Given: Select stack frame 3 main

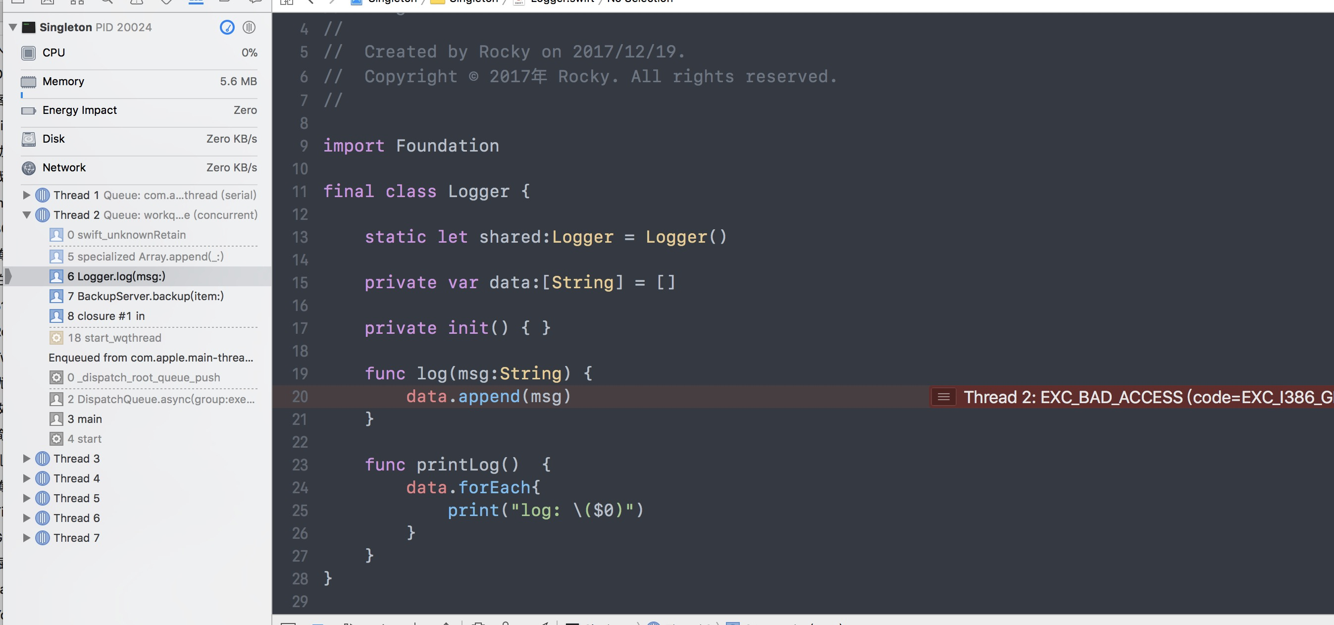Looking at the screenshot, I should click(84, 419).
